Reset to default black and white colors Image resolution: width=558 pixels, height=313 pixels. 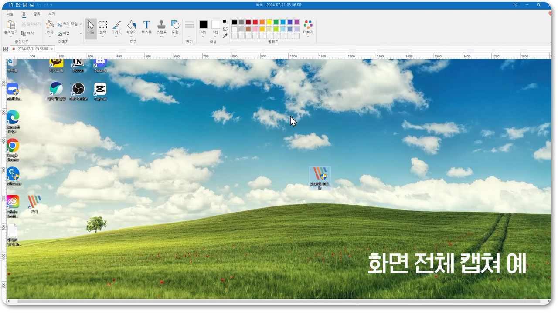pos(225,21)
